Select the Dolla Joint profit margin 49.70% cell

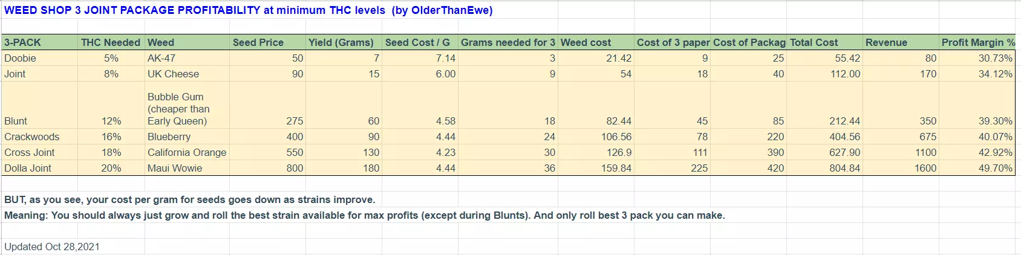(977, 168)
